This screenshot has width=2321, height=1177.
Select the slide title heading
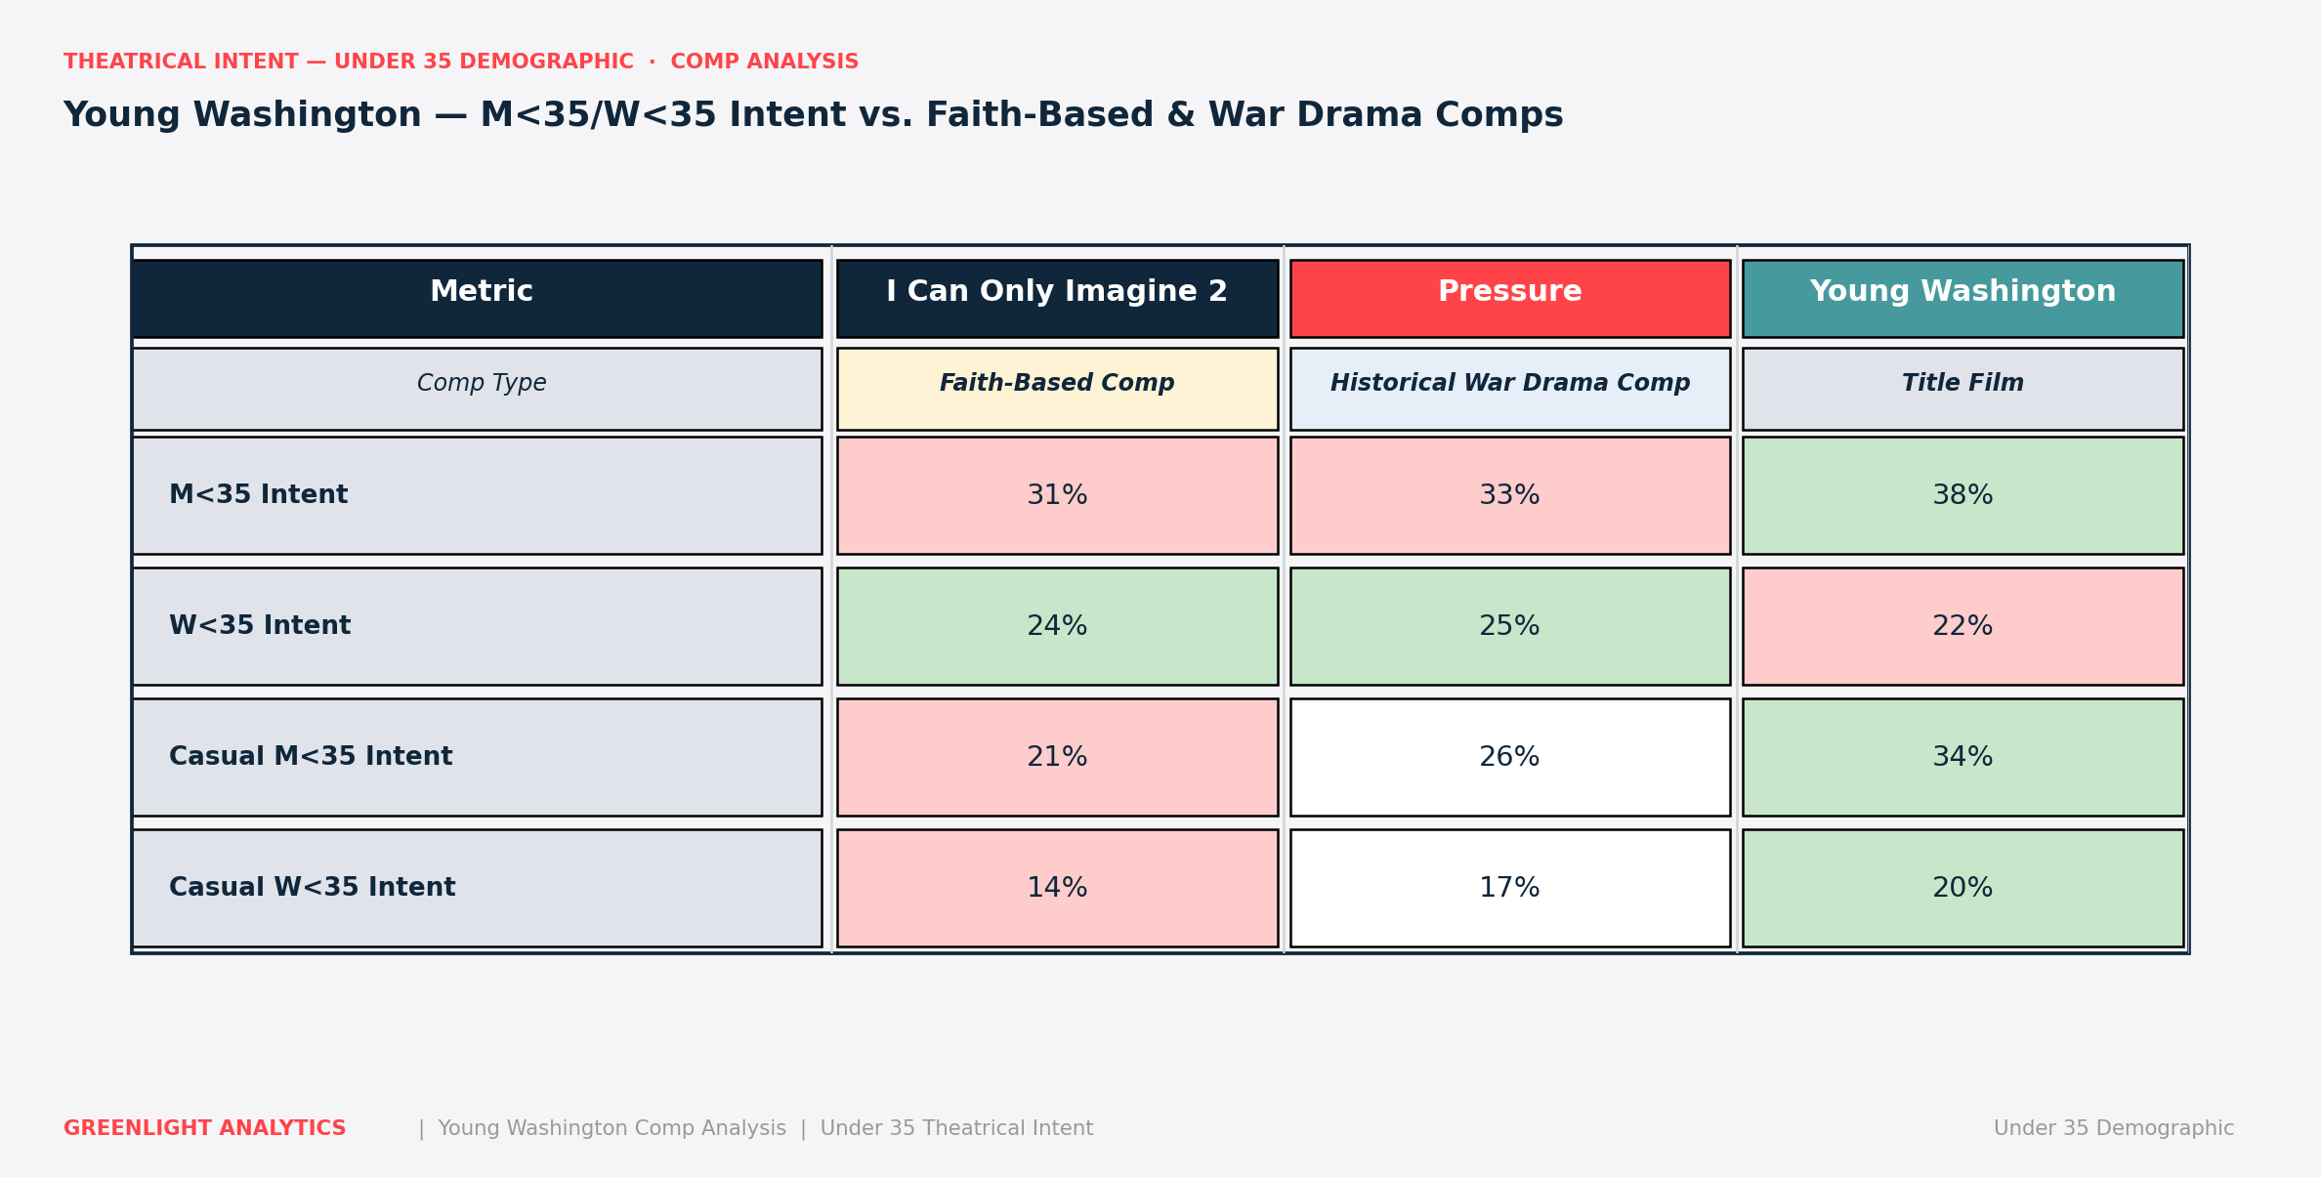813,115
